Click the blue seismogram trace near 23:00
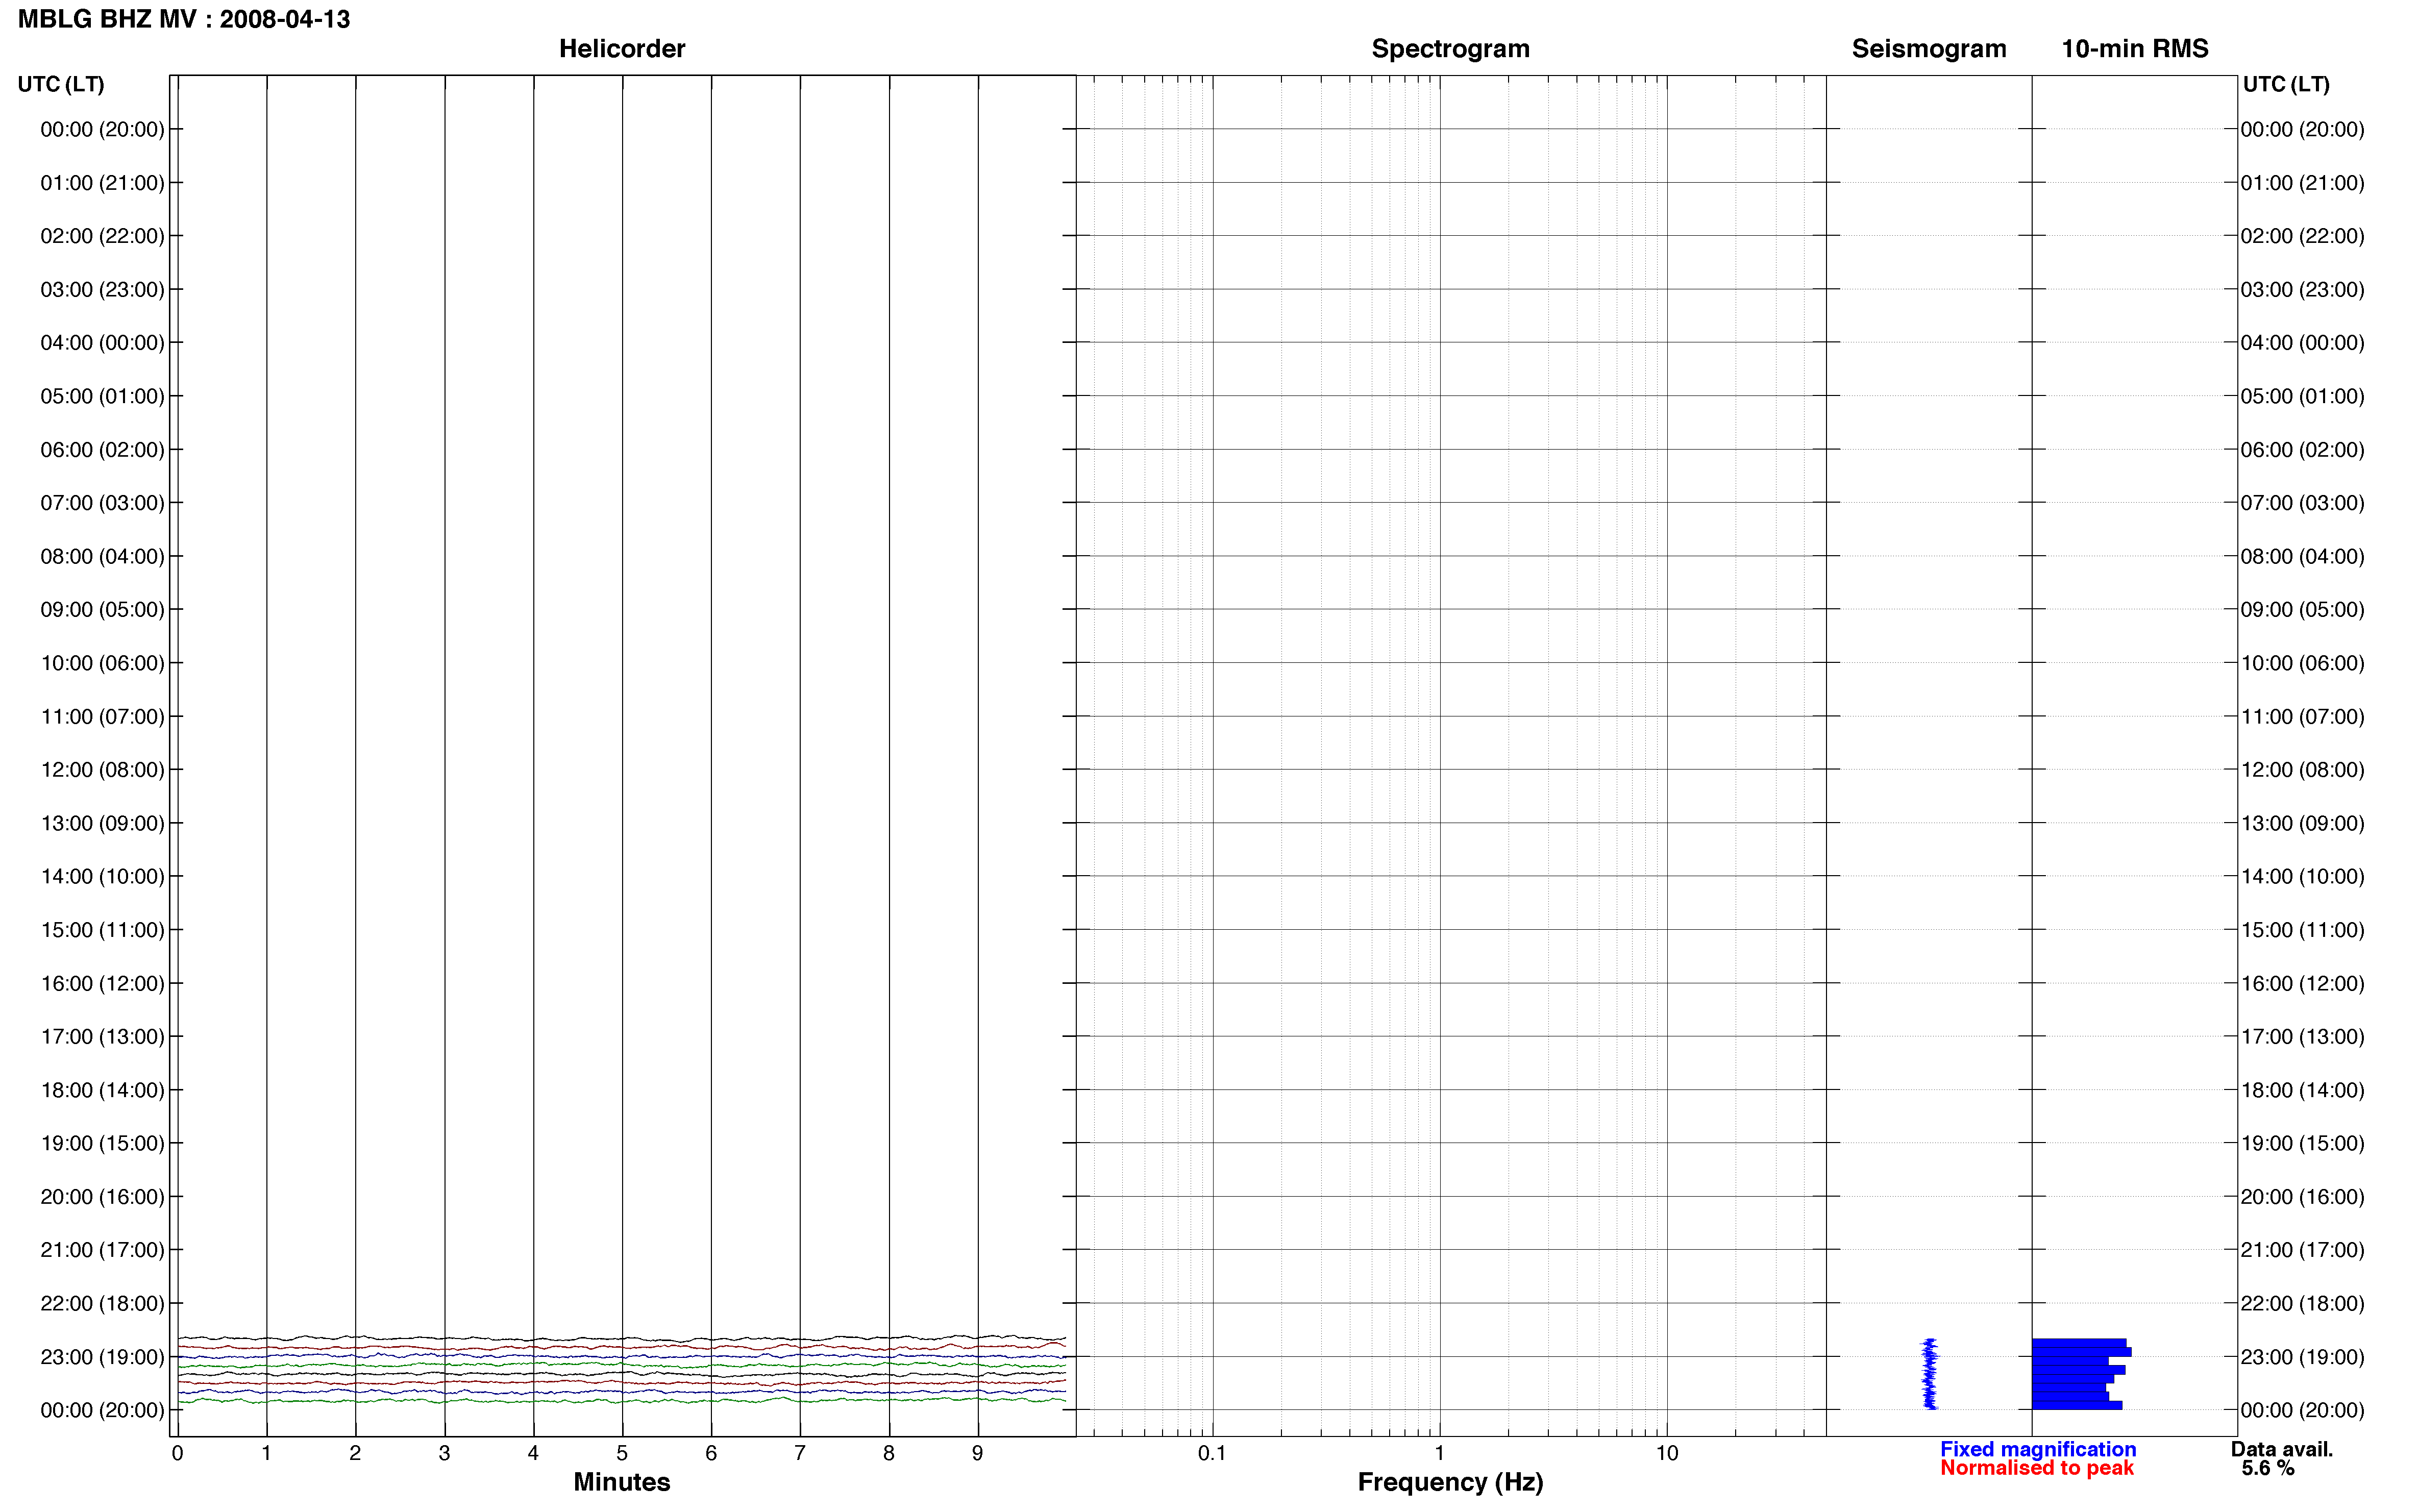Image resolution: width=2419 pixels, height=1512 pixels. tap(1929, 1374)
